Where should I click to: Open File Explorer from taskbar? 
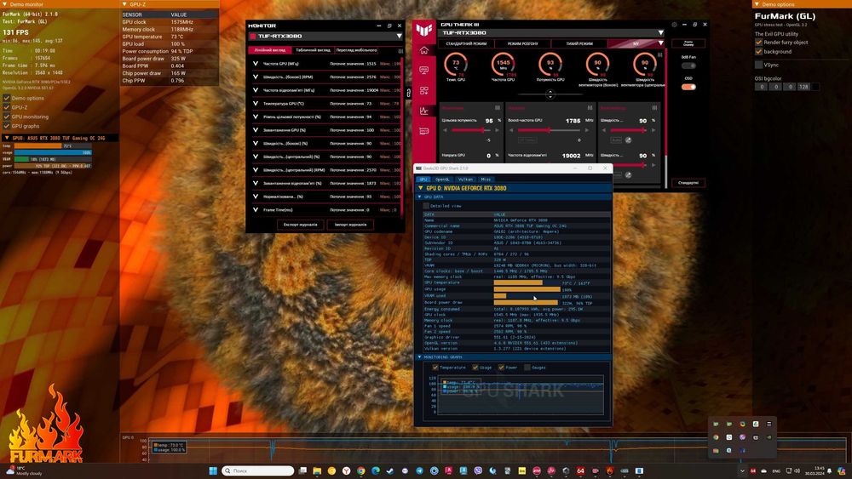(x=317, y=470)
